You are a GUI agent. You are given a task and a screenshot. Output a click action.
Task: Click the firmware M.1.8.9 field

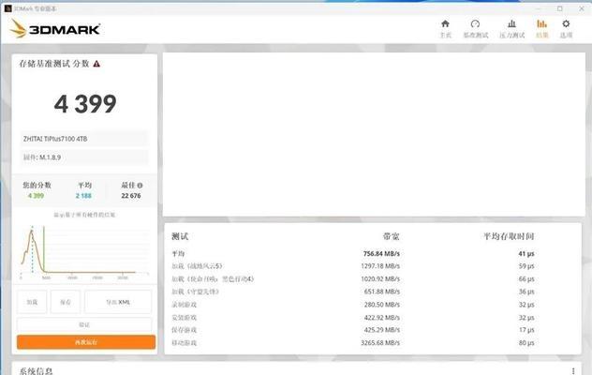[83, 157]
